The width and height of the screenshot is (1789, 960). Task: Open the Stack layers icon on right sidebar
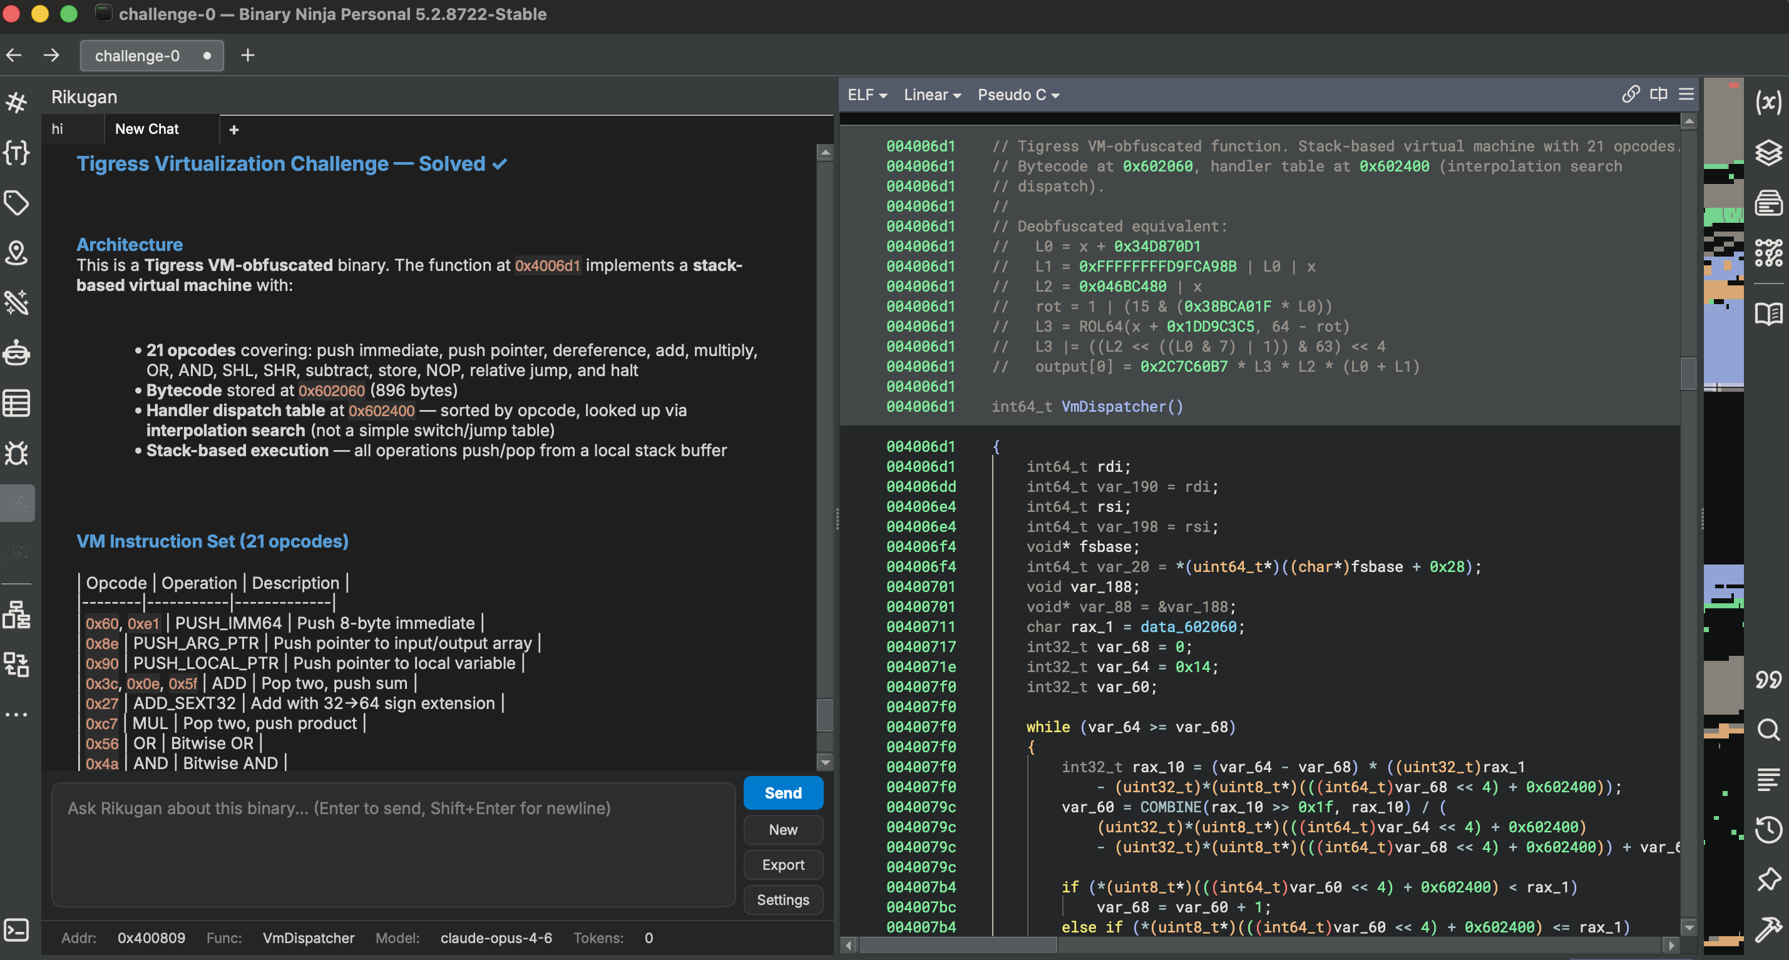pos(1768,153)
